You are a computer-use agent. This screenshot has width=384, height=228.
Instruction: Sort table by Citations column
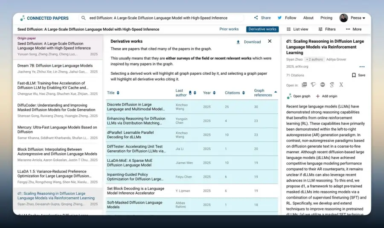coord(235,93)
